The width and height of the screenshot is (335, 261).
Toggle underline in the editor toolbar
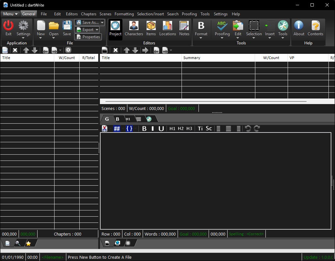[161, 129]
